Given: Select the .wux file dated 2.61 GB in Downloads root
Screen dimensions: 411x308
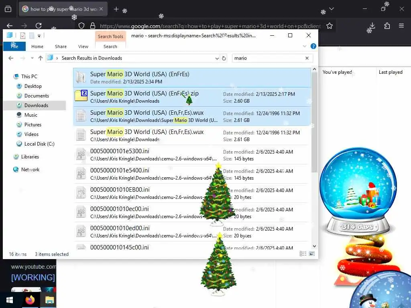Looking at the screenshot, I should point(192,136).
